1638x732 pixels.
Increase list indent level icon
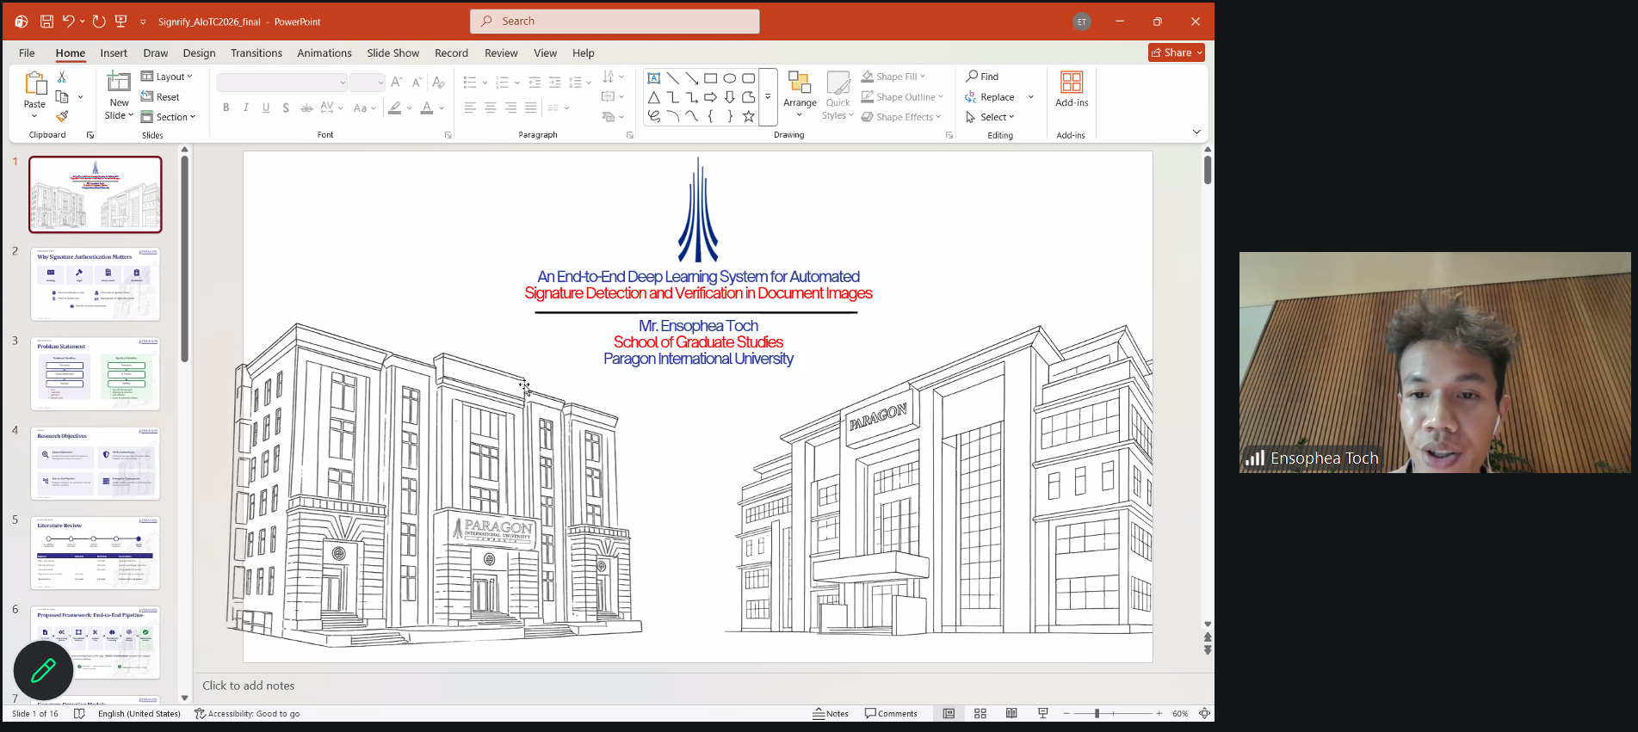point(555,83)
